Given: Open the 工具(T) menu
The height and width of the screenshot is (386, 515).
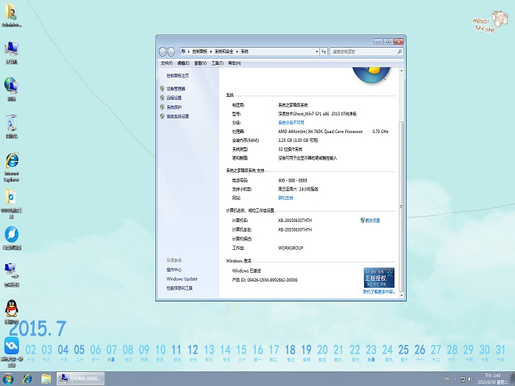Looking at the screenshot, I should click(x=217, y=63).
